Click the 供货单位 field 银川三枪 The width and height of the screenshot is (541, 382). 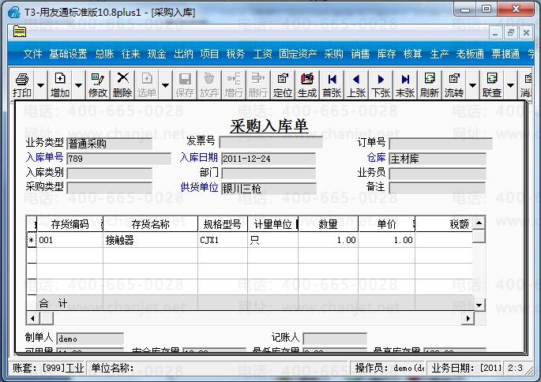(x=269, y=189)
